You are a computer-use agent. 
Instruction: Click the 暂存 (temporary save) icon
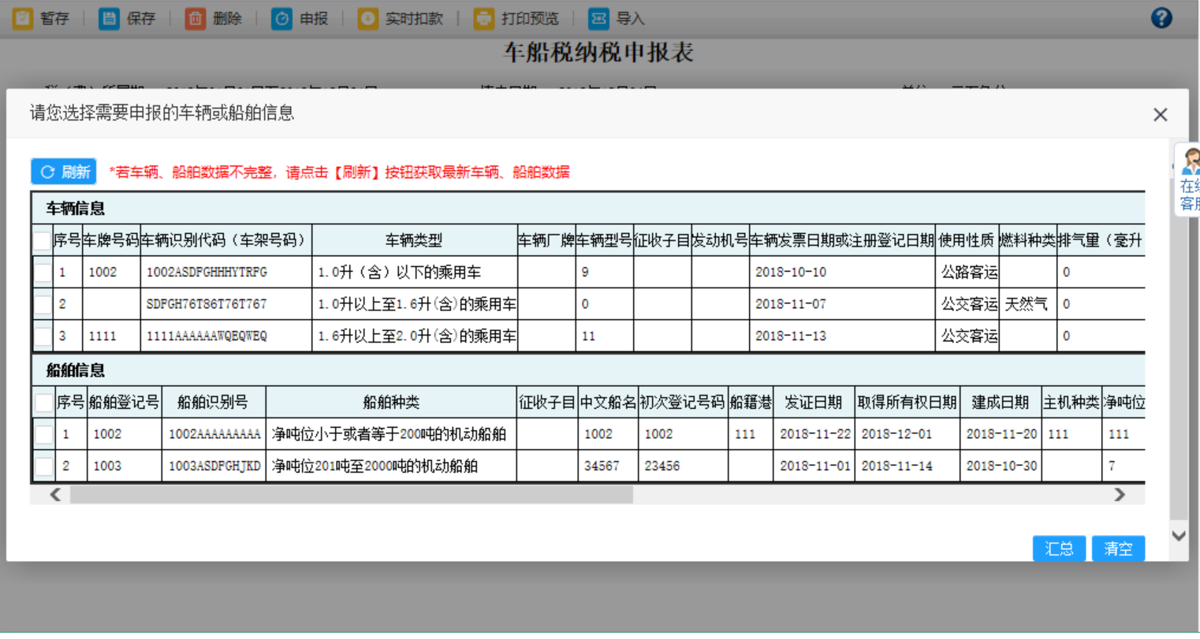(21, 17)
